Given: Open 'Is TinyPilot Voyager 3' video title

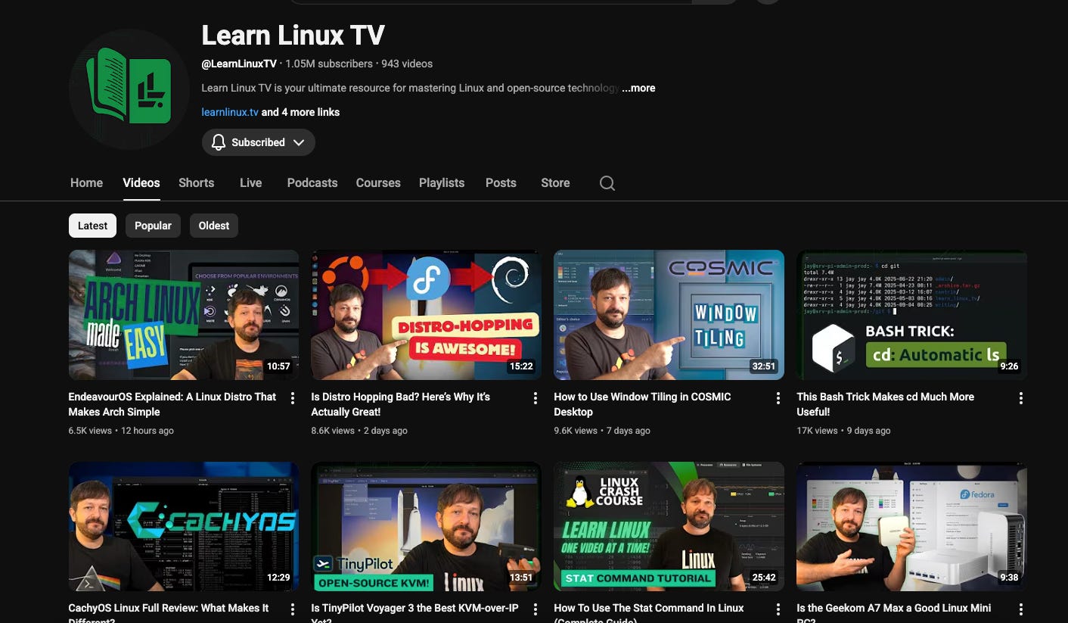Looking at the screenshot, I should (414, 612).
